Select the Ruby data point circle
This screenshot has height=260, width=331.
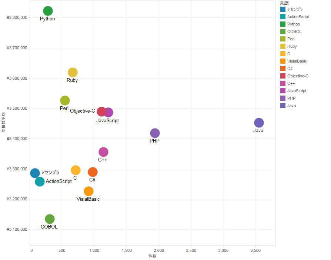73,72
